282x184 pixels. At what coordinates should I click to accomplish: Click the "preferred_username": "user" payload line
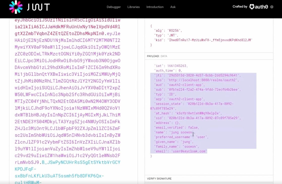pos(181,137)
